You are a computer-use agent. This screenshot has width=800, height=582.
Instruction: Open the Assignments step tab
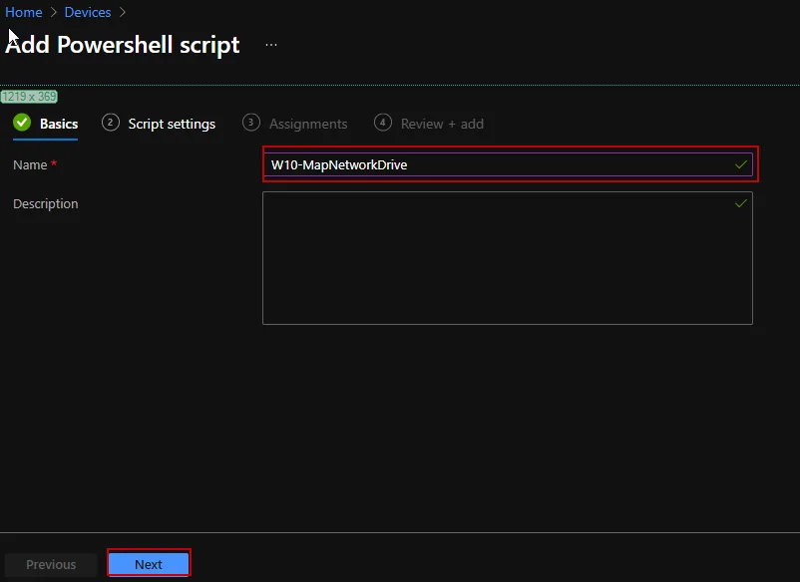tap(295, 124)
